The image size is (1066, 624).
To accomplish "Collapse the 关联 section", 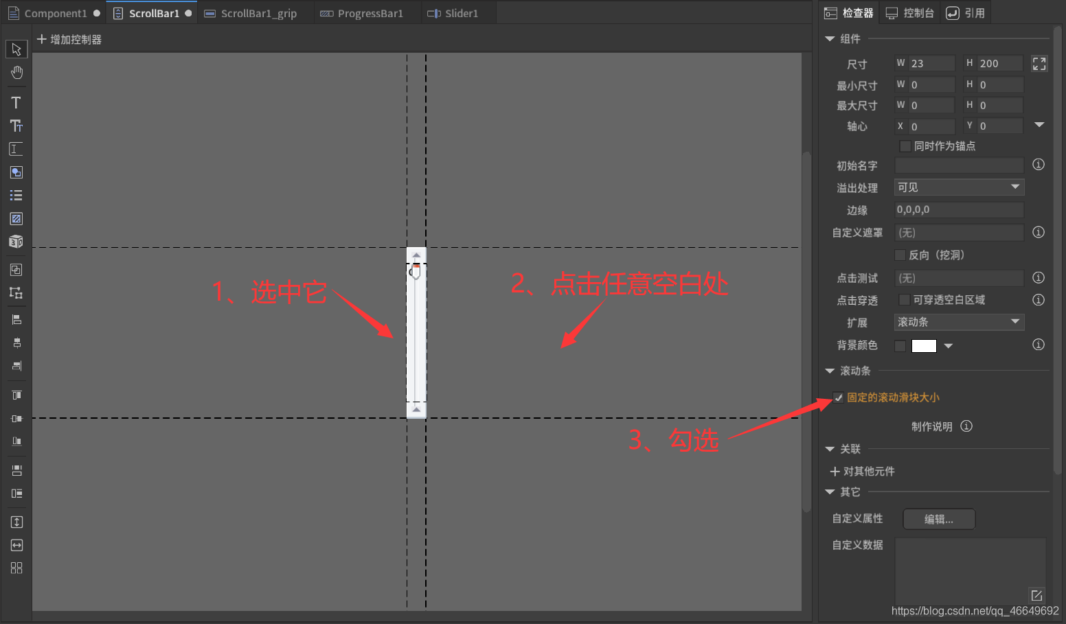I will click(x=830, y=449).
